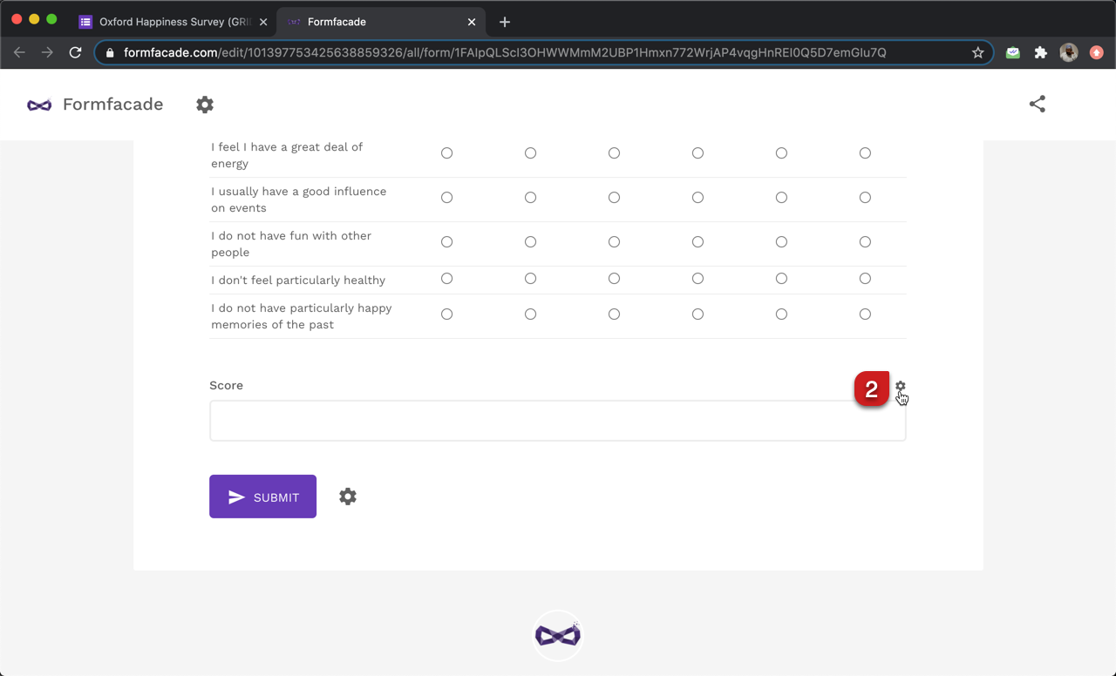The width and height of the screenshot is (1116, 676).
Task: Click inside the Score text field
Action: (x=557, y=421)
